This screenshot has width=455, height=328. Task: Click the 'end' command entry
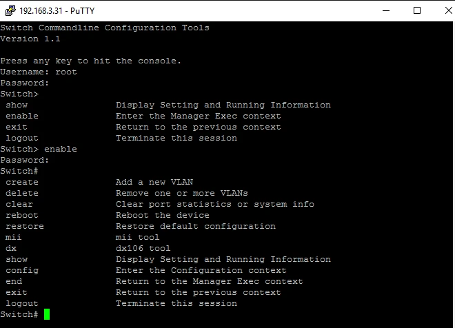pos(14,281)
